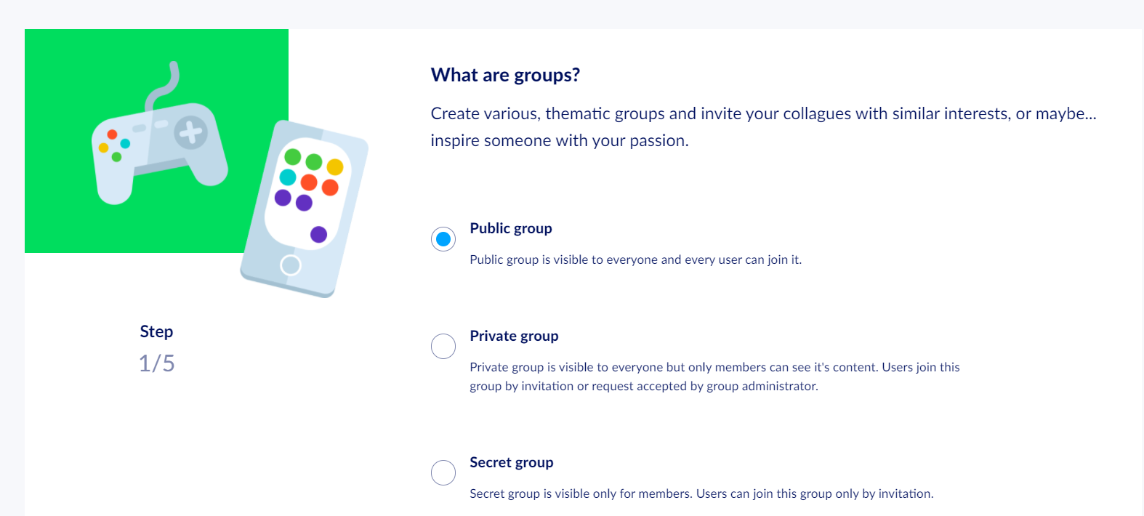Click the Secret group invitation description
This screenshot has width=1144, height=516.
[701, 493]
